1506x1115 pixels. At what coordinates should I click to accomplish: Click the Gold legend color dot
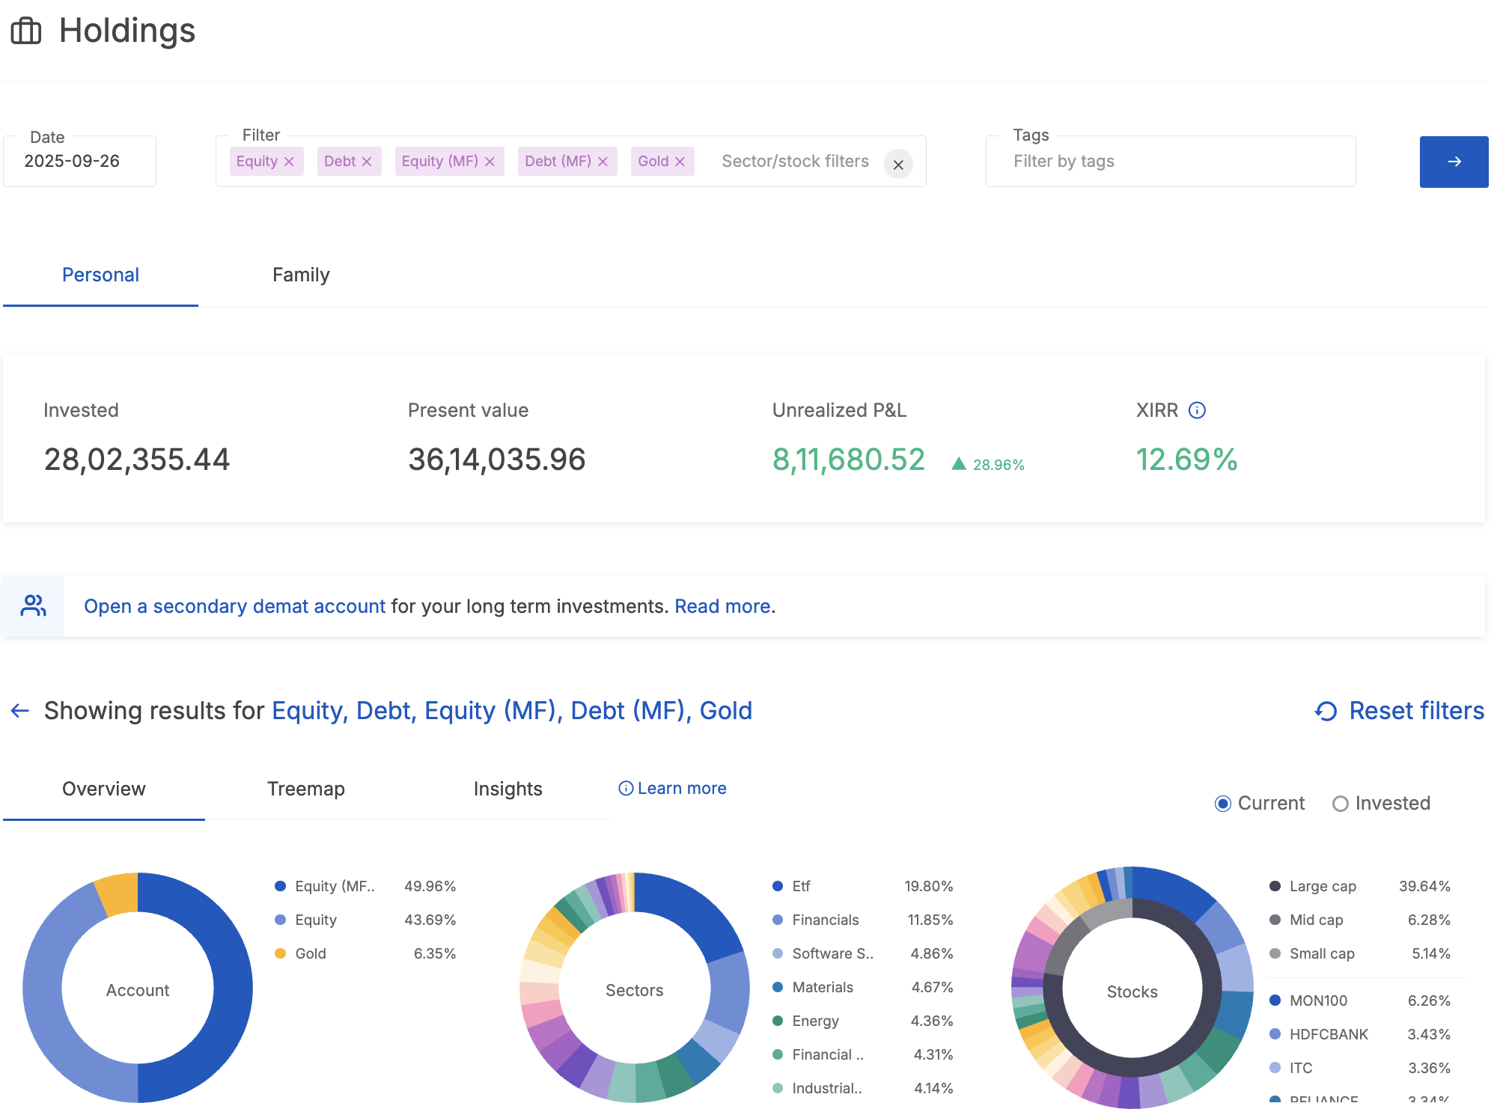[x=281, y=953]
